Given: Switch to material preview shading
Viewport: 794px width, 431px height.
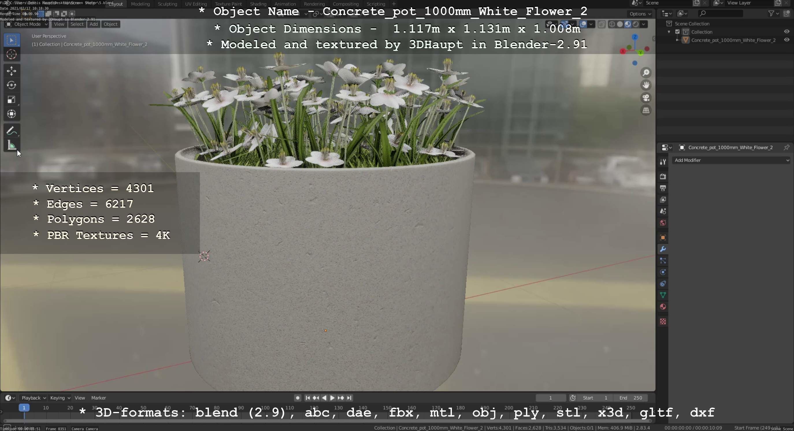Looking at the screenshot, I should coord(628,24).
